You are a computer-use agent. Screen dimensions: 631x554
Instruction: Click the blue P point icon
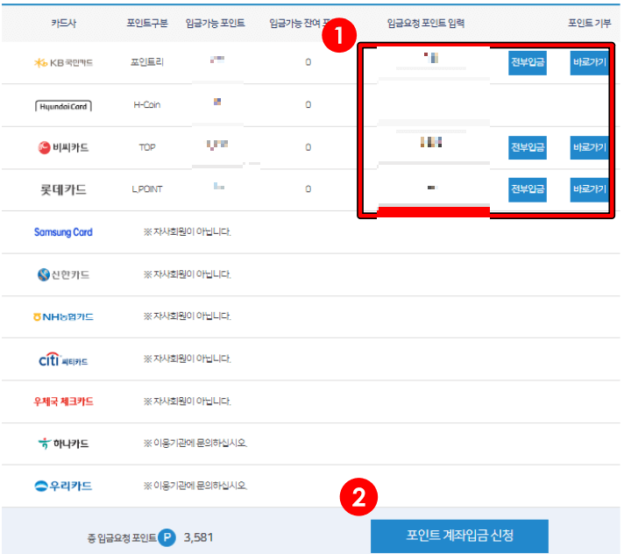pyautogui.click(x=167, y=537)
